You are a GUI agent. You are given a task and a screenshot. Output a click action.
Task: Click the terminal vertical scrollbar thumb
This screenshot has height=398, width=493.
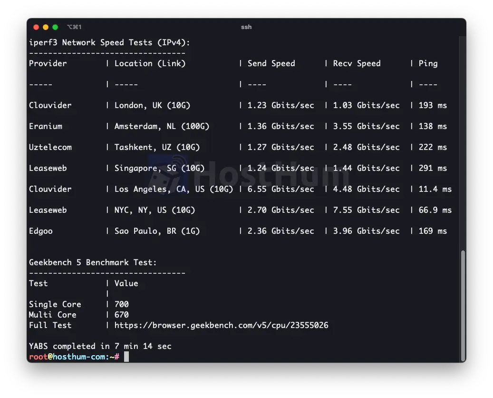[x=463, y=306]
